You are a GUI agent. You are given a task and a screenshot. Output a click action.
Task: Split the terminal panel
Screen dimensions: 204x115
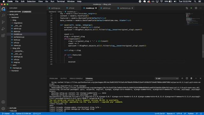coord(187,78)
